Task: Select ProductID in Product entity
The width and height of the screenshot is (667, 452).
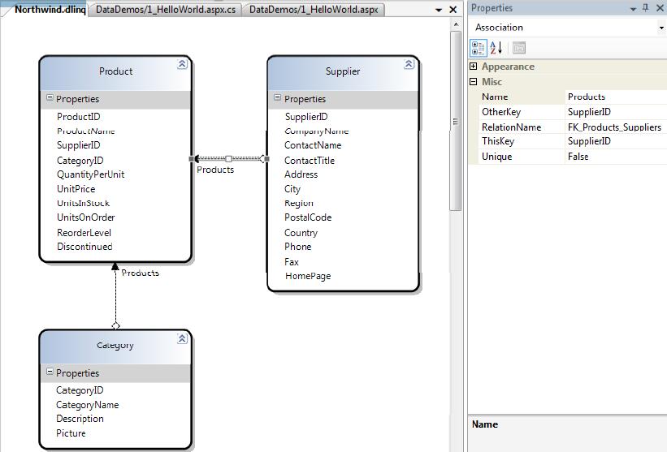Action: coord(79,117)
